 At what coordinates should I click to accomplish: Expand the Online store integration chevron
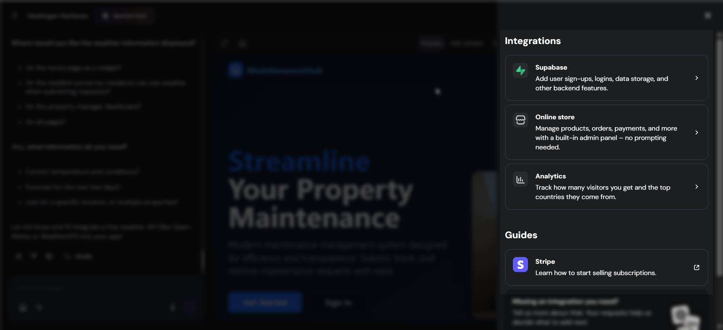tap(697, 132)
